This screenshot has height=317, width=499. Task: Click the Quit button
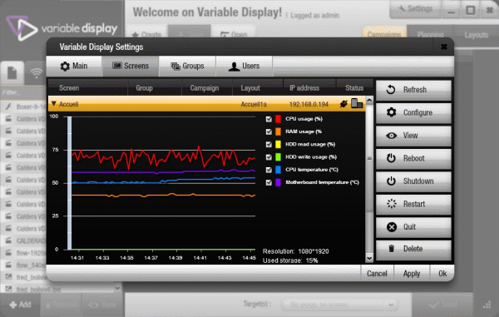[x=413, y=227]
